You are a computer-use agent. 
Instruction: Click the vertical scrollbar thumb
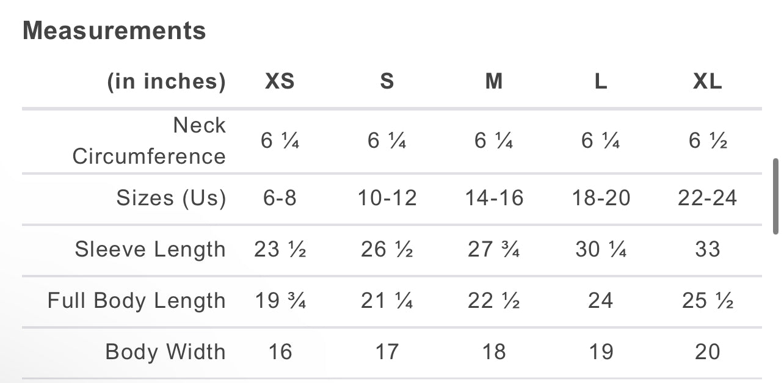point(775,197)
